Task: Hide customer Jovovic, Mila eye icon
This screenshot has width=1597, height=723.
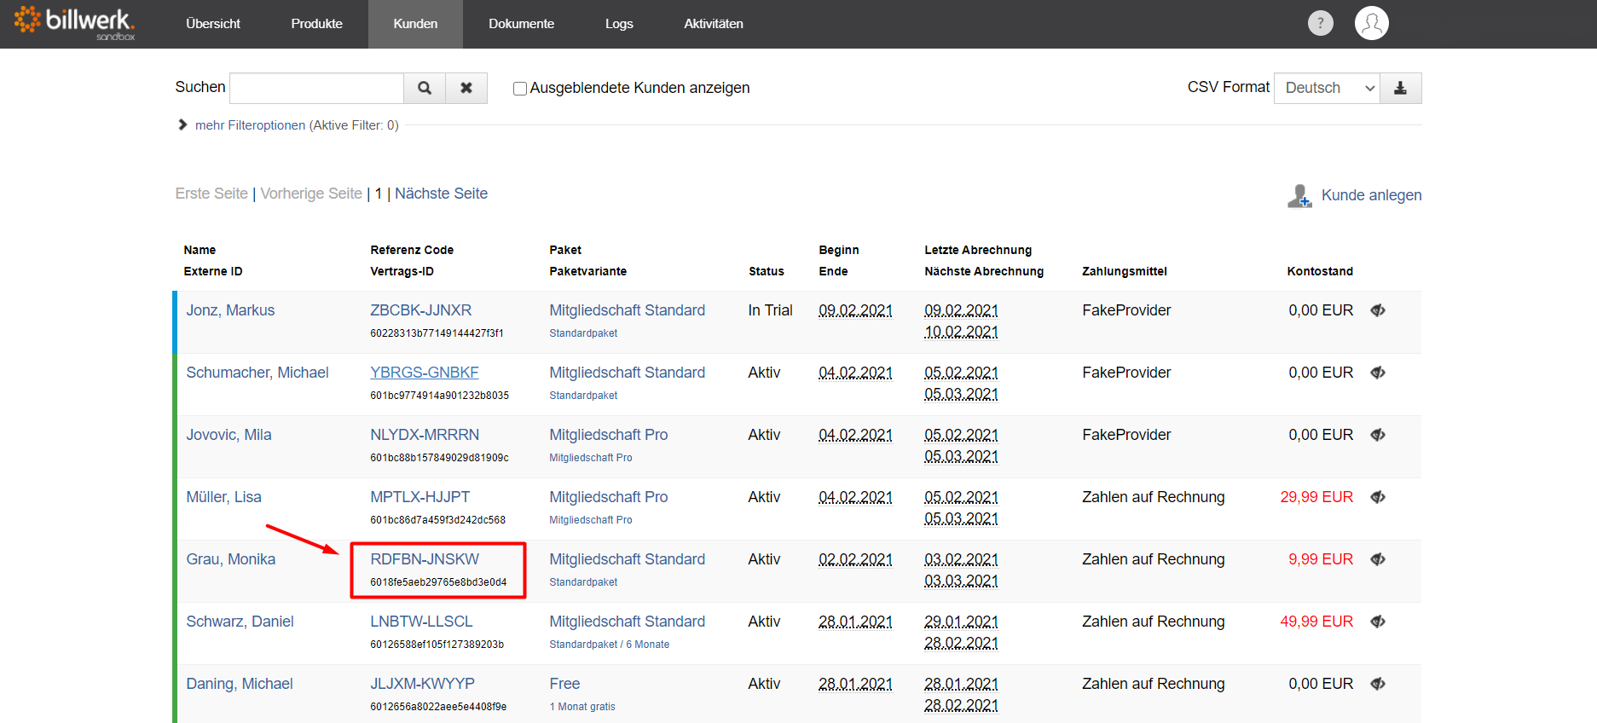Action: pyautogui.click(x=1378, y=435)
